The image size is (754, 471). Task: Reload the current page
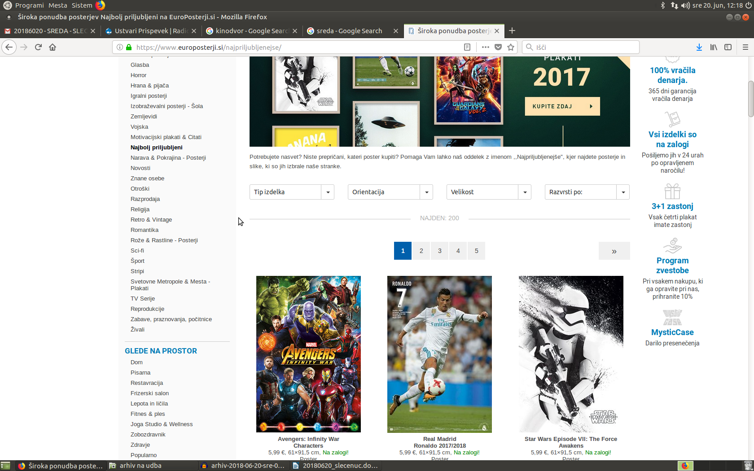coord(38,47)
